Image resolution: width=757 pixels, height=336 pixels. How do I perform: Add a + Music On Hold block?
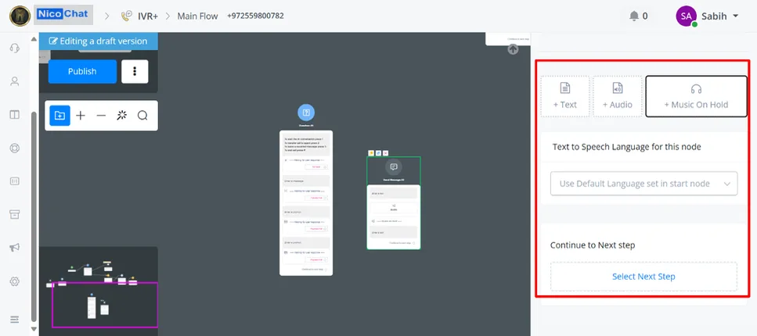click(696, 96)
